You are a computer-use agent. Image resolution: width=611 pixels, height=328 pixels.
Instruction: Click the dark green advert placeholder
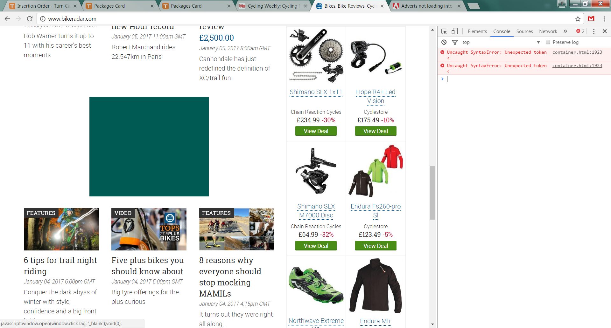click(149, 147)
